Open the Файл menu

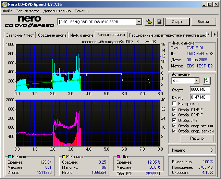point(8,11)
